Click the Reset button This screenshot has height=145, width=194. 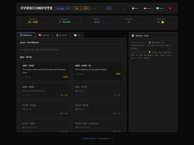[x=160, y=8]
